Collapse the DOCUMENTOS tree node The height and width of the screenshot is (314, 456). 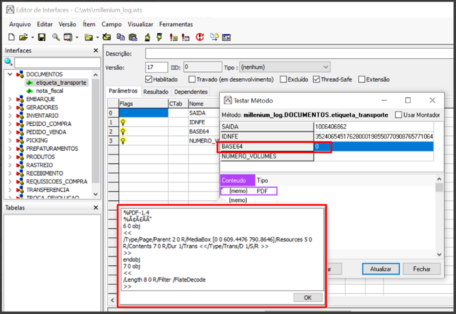pos(10,74)
